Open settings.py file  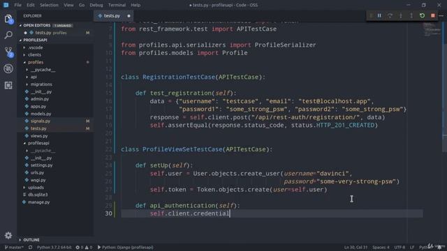point(42,165)
